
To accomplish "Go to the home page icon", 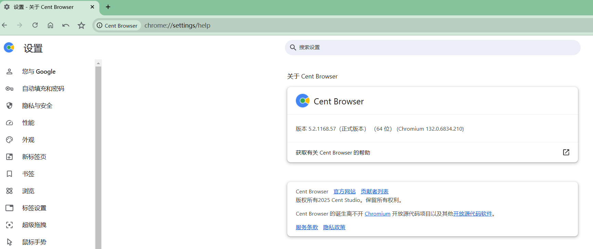I will coord(50,25).
